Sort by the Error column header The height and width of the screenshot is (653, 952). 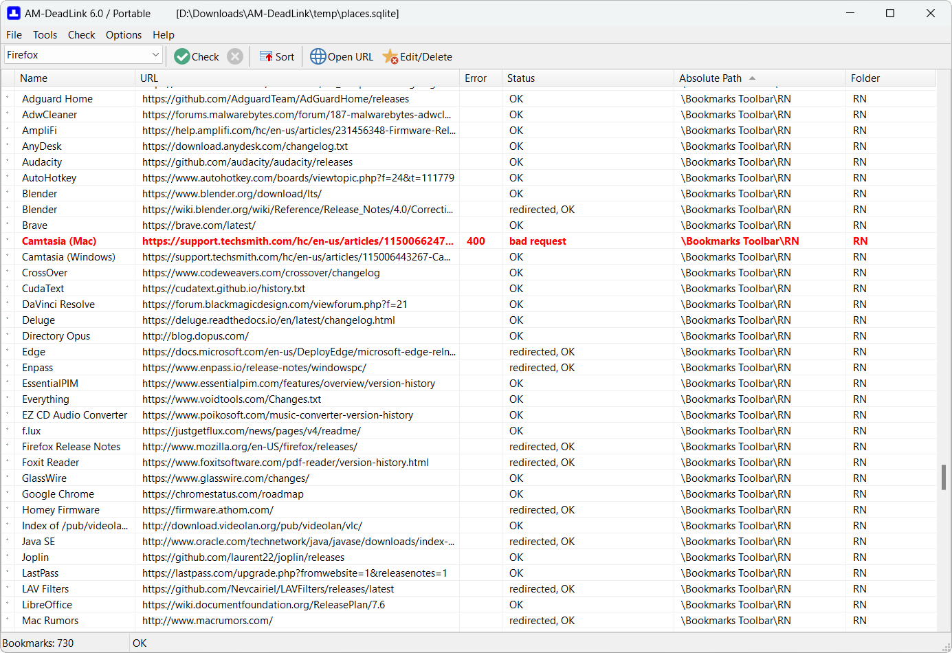coord(480,78)
